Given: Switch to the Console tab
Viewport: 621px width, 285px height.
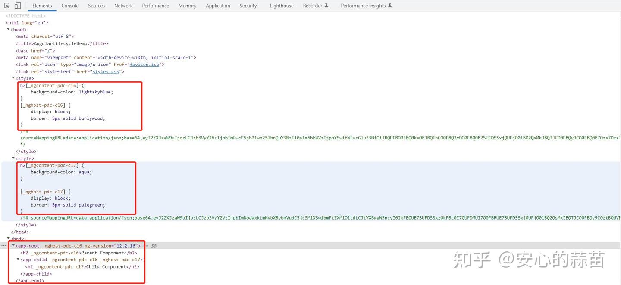Looking at the screenshot, I should click(x=69, y=6).
